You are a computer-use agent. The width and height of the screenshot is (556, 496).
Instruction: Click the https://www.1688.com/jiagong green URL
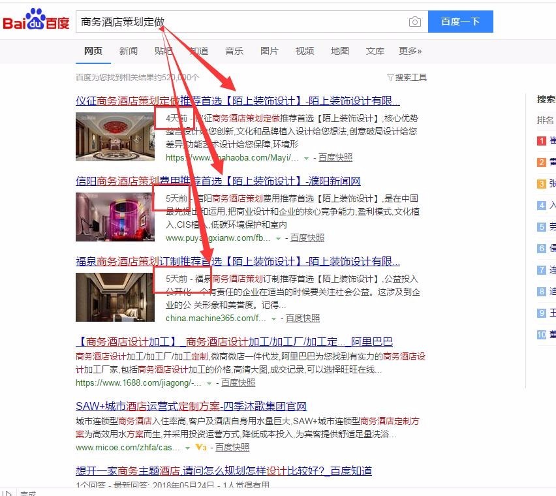coord(138,383)
